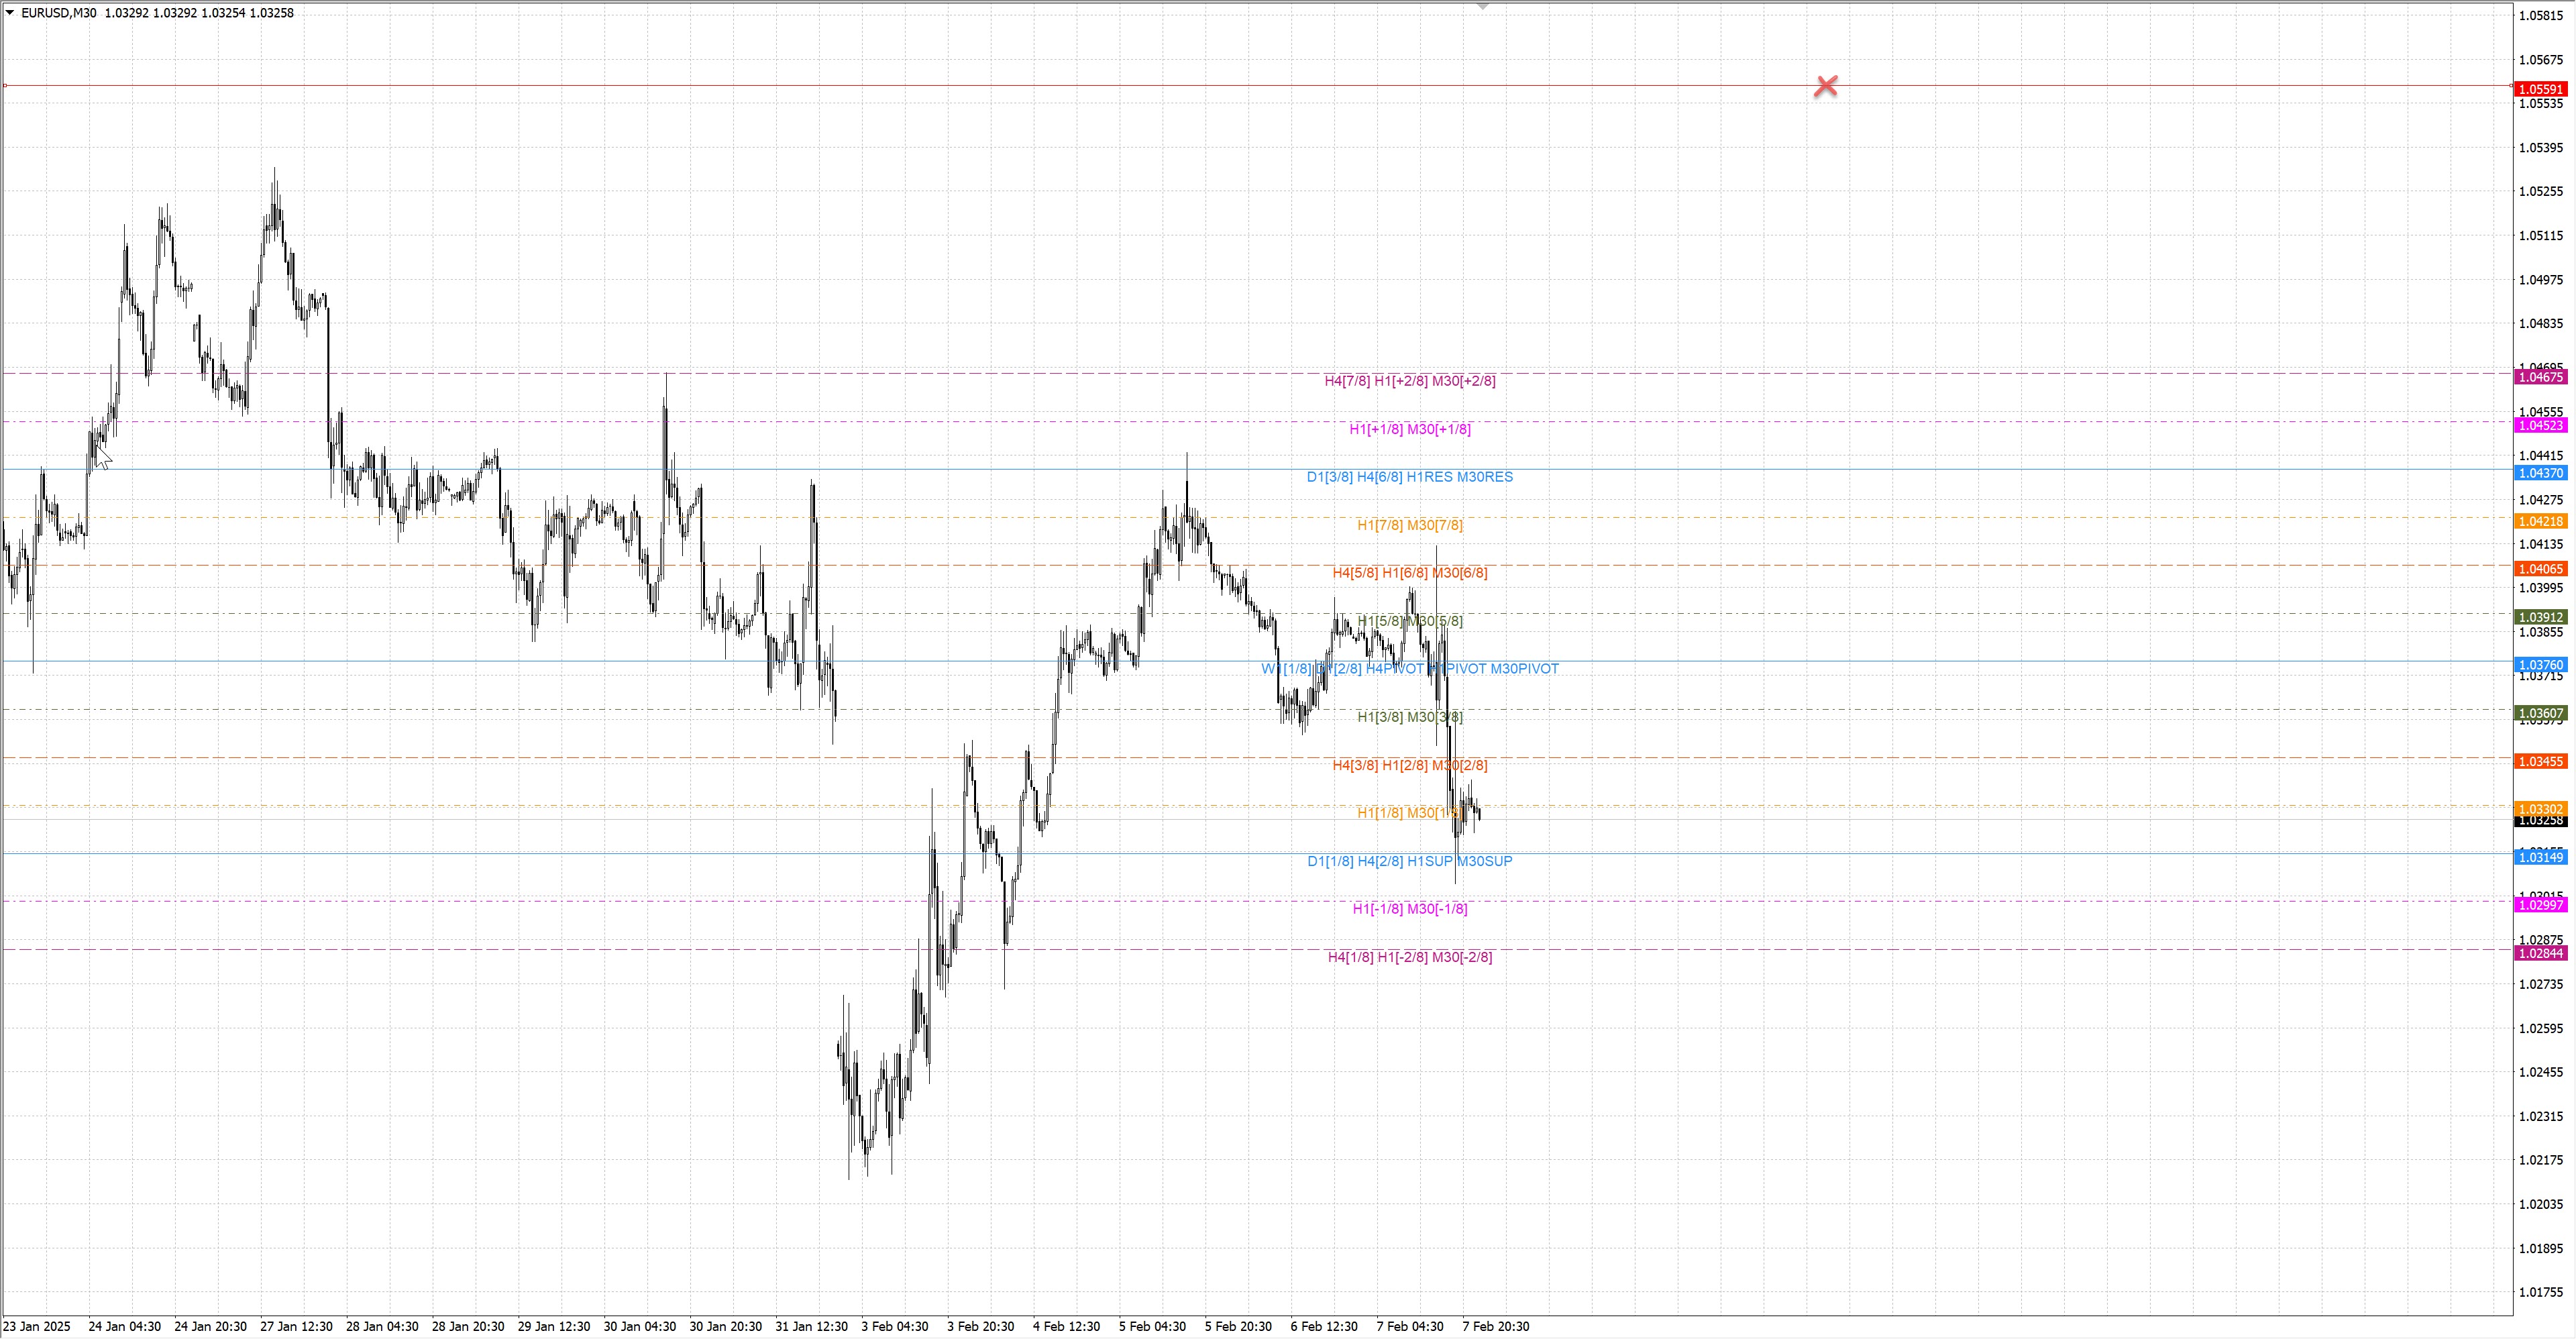Open the EURUSD,M30 one-click trading arrow
This screenshot has width=2576, height=1339.
coord(10,13)
